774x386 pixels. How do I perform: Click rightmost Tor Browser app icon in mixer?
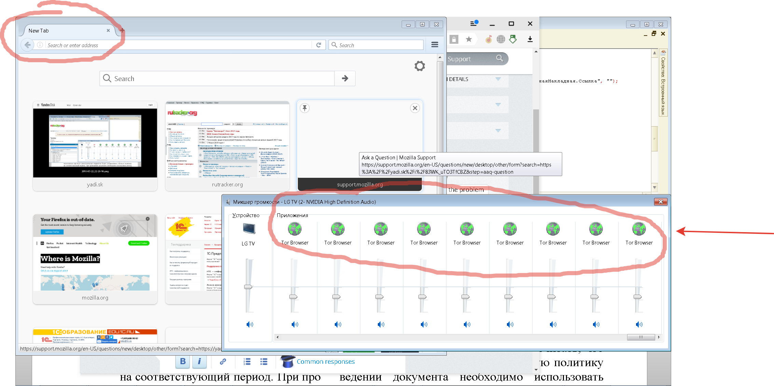639,229
